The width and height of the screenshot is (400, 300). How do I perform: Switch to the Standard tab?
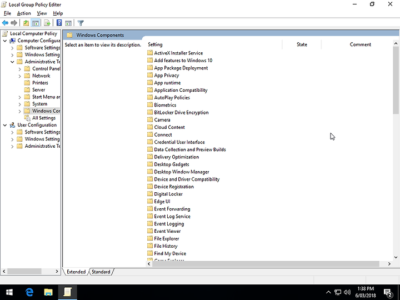point(101,272)
